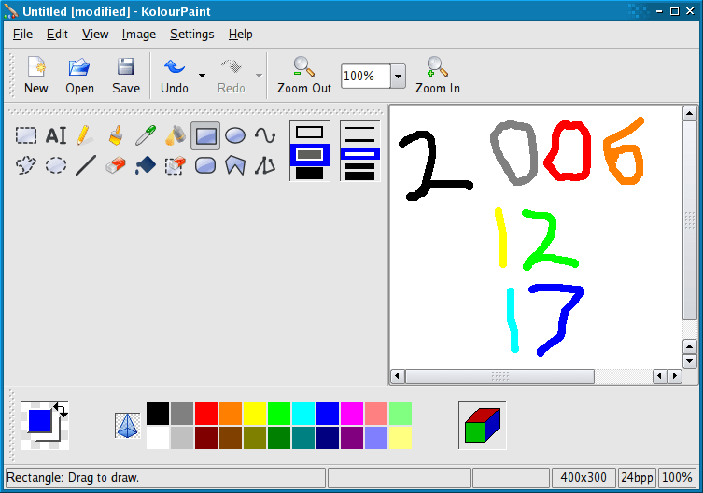
Task: Select the Pen tool
Action: point(85,135)
